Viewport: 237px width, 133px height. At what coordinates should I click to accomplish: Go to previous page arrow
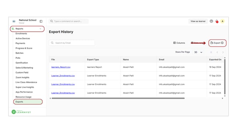coord(217,52)
